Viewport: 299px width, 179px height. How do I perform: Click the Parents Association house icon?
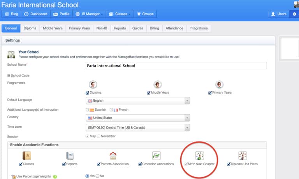(113, 156)
